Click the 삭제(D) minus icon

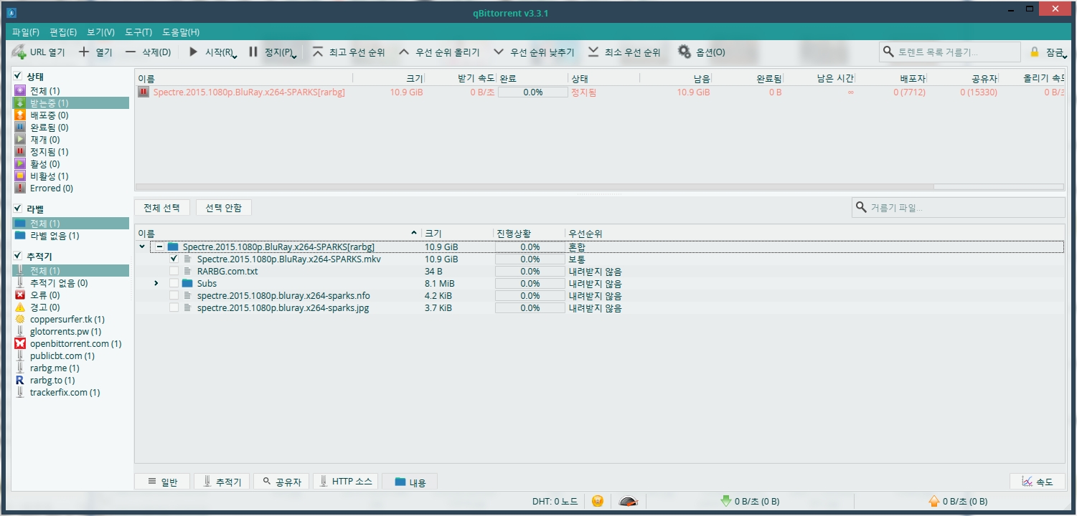click(x=130, y=52)
